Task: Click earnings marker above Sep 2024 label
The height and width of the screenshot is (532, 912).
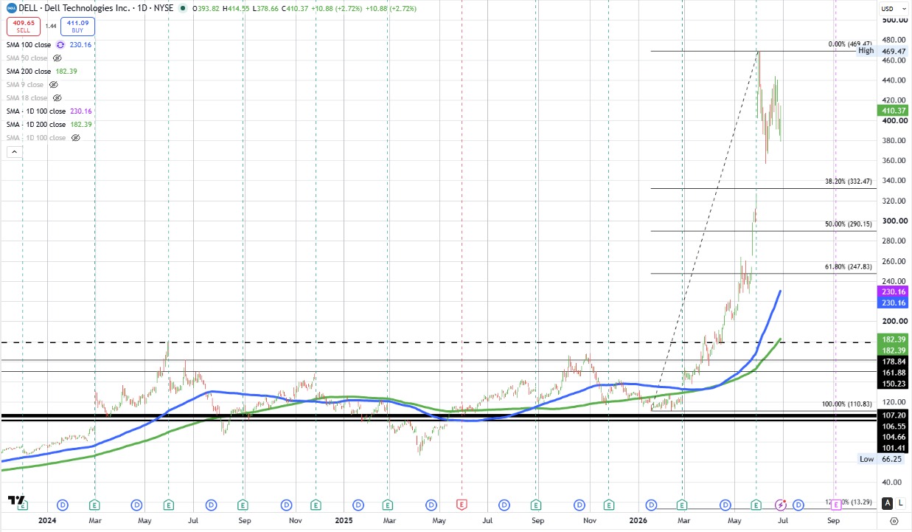Action: coord(243,505)
